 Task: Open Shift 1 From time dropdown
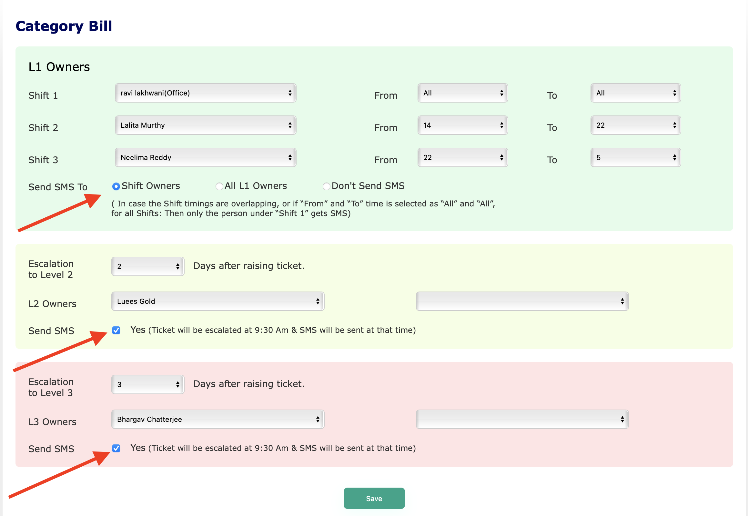pos(462,93)
